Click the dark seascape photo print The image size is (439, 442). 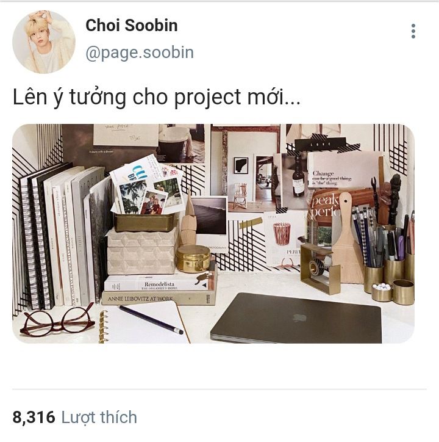coord(209,217)
